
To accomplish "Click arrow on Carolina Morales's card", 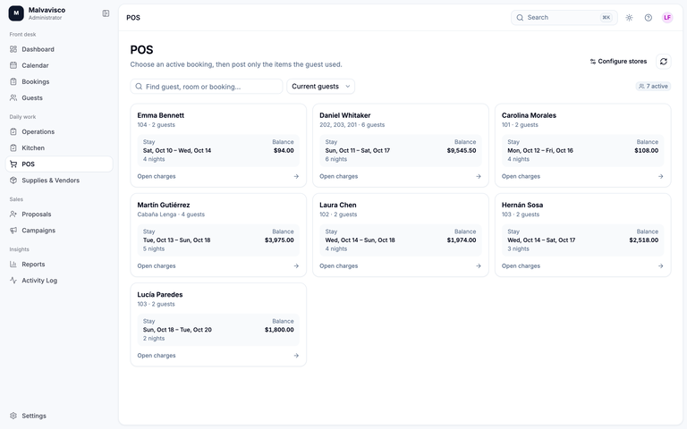I will pyautogui.click(x=661, y=176).
